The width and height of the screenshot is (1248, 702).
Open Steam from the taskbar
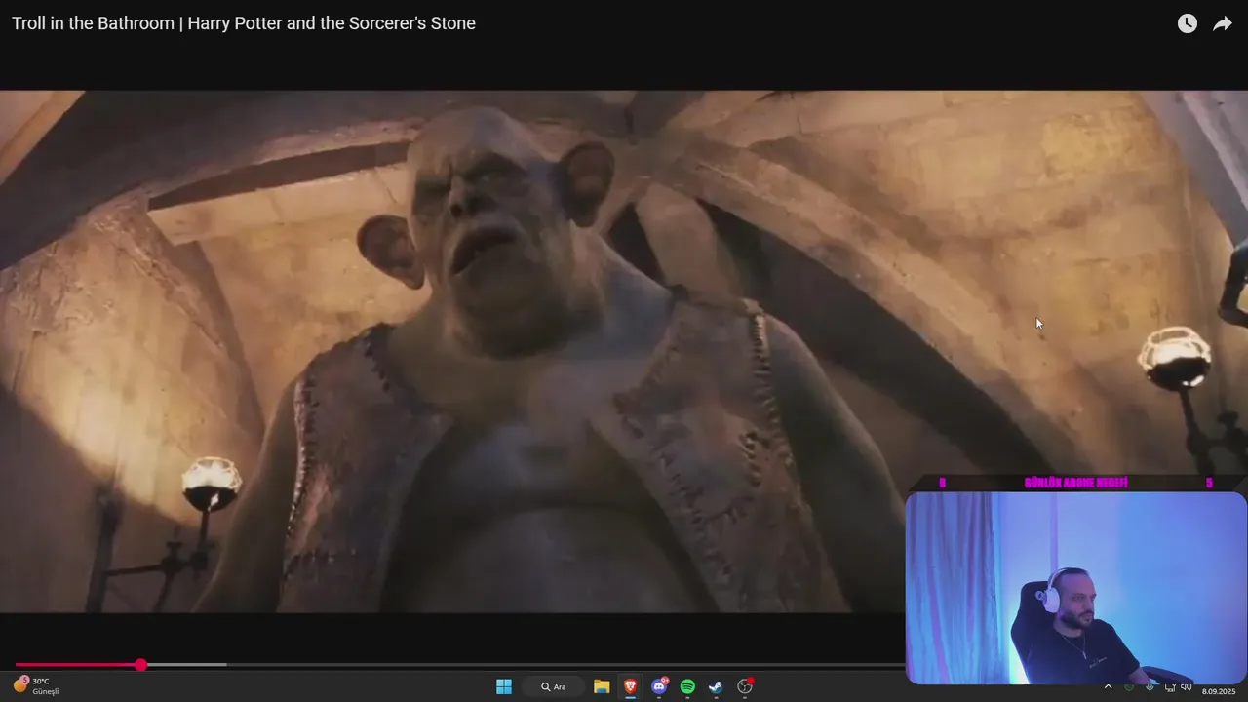click(x=716, y=686)
